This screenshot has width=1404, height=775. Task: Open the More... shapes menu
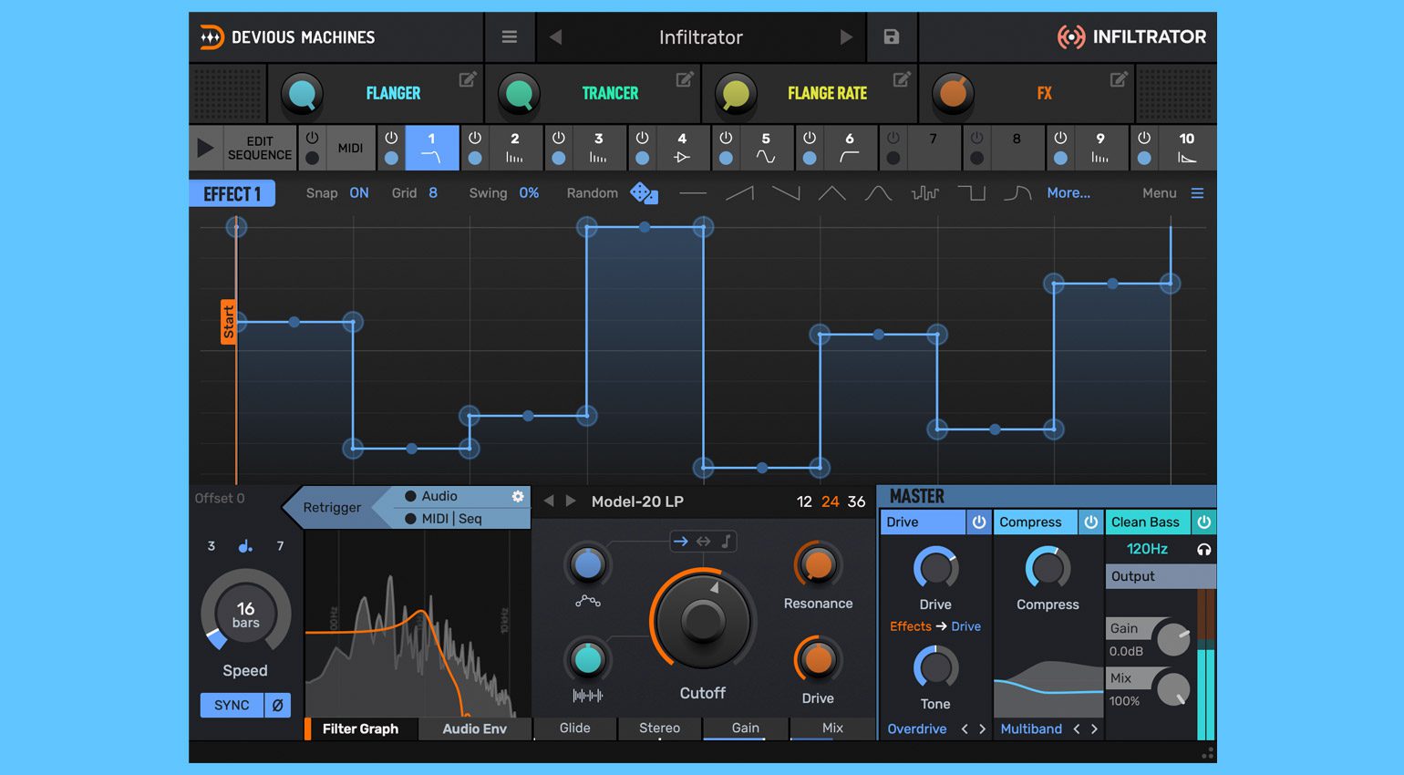(x=1068, y=192)
